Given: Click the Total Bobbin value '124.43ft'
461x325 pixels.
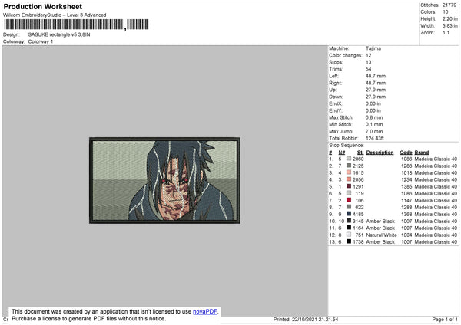Looking at the screenshot, I should tap(375, 138).
